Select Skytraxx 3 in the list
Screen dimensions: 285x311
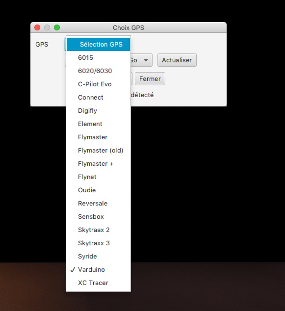click(98, 243)
